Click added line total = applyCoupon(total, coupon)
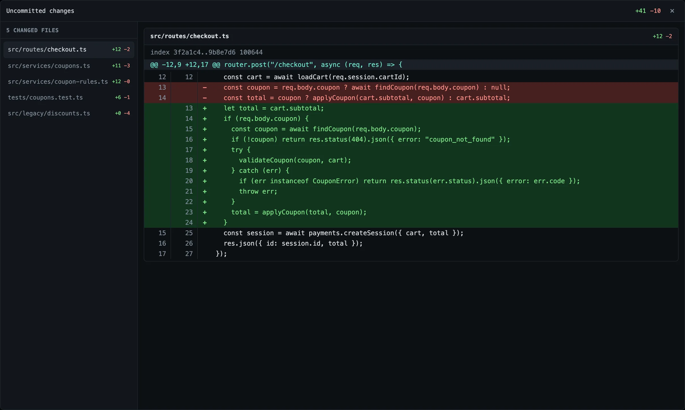685x410 pixels. point(411,212)
